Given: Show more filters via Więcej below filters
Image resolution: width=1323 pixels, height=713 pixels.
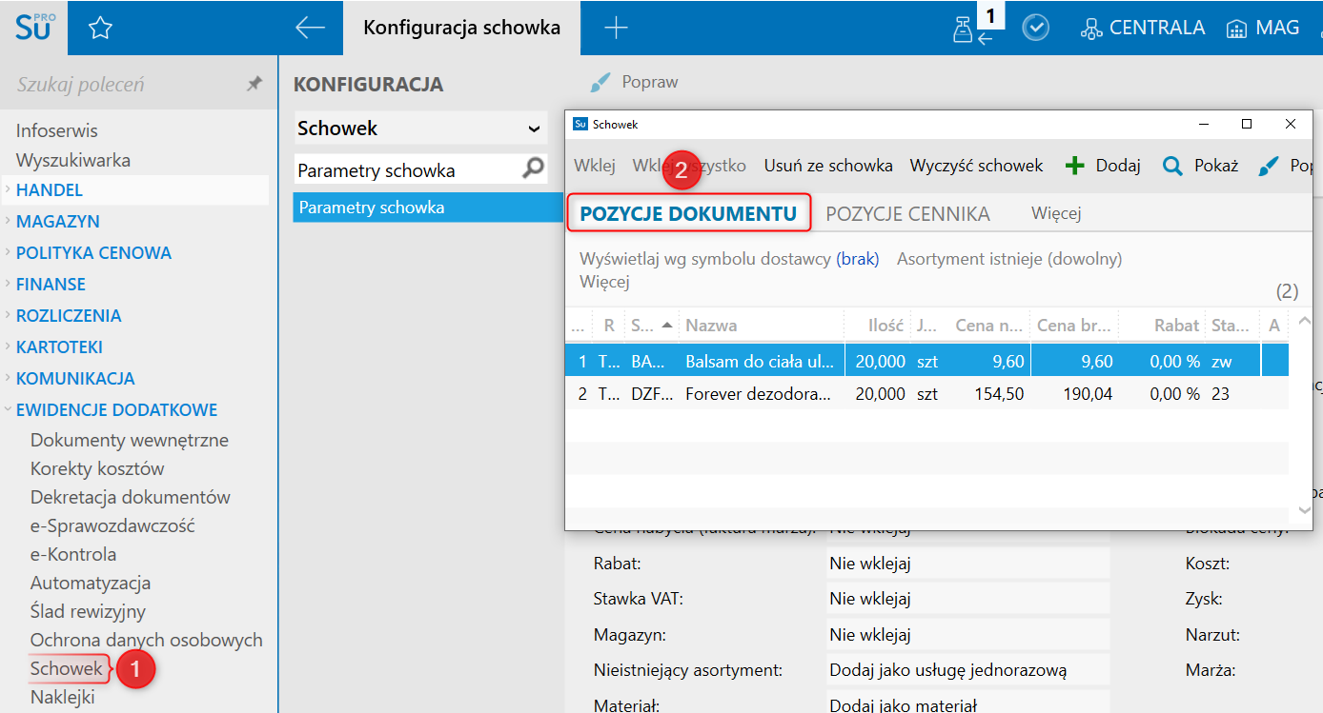Looking at the screenshot, I should [604, 282].
